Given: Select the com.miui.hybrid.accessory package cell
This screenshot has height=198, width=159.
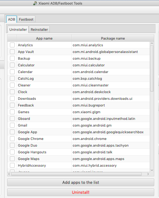Looking at the screenshot, I should (111, 166).
